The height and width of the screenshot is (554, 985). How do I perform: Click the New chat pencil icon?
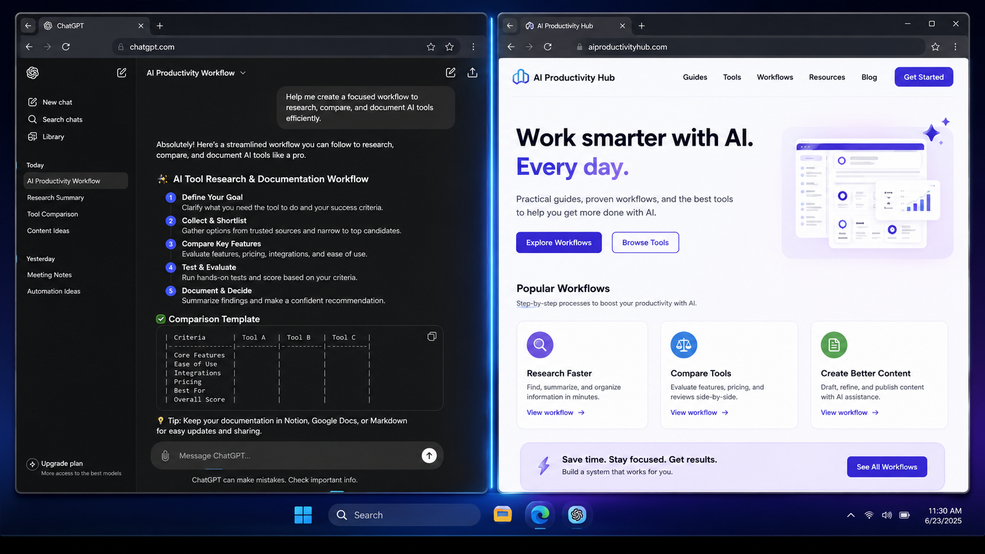[x=32, y=102]
